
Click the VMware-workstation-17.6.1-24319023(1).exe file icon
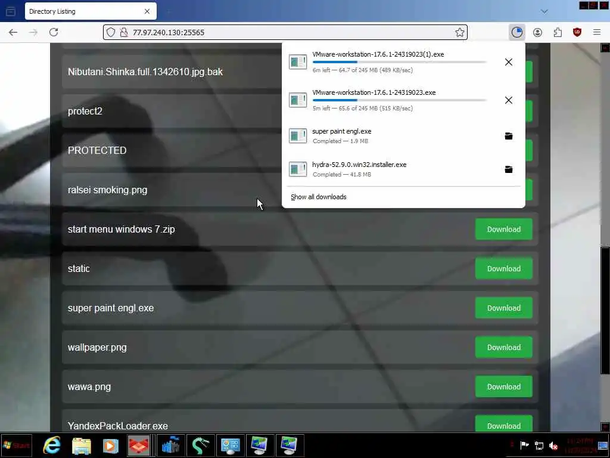[298, 62]
